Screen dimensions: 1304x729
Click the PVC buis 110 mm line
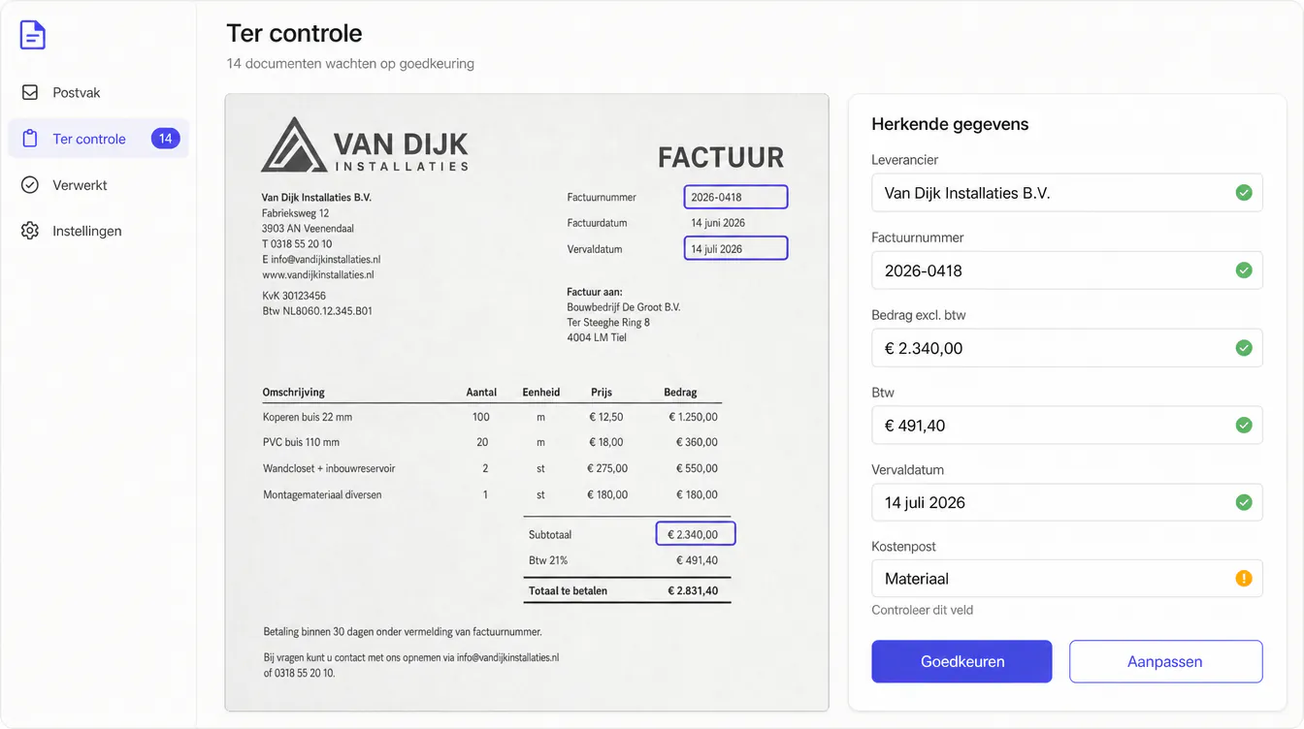click(x=492, y=442)
